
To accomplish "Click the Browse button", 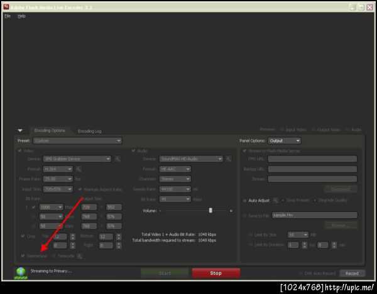I will (x=341, y=225).
